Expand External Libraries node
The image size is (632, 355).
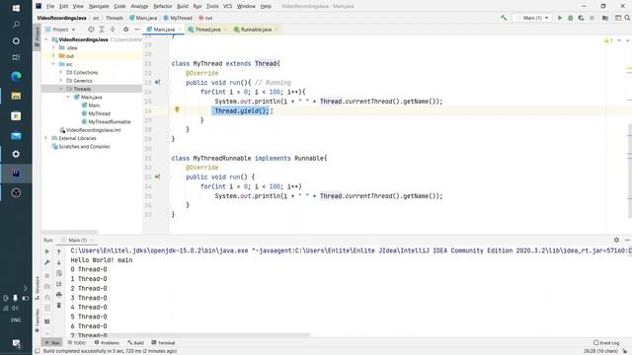click(x=46, y=138)
